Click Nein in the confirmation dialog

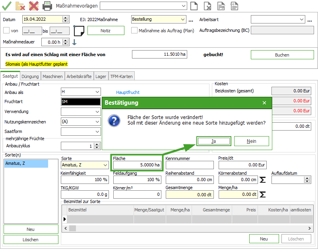(x=251, y=141)
